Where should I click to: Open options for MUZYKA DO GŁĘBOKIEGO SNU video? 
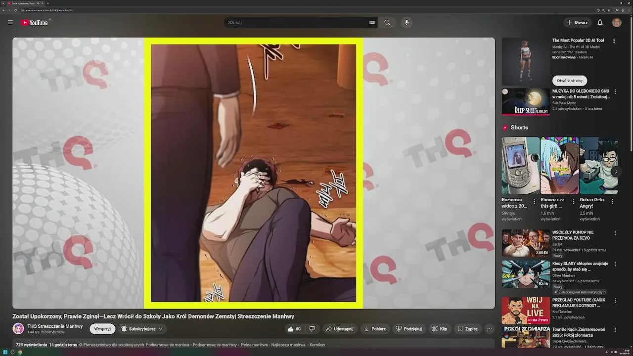(615, 91)
